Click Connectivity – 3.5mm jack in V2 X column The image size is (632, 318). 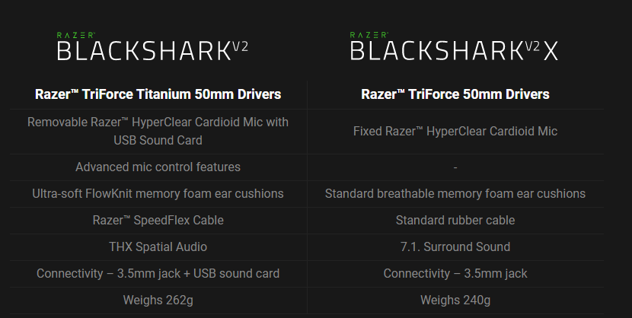tap(455, 274)
